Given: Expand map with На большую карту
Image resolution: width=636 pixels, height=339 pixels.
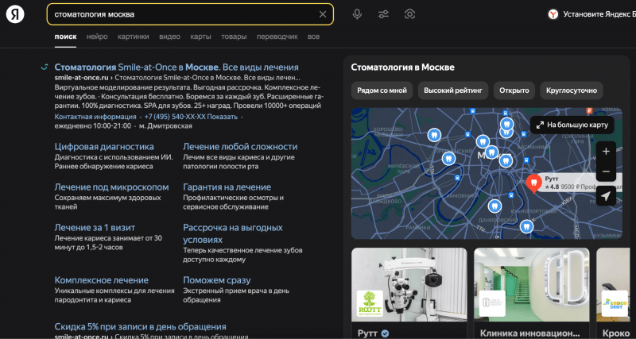Looking at the screenshot, I should 572,125.
